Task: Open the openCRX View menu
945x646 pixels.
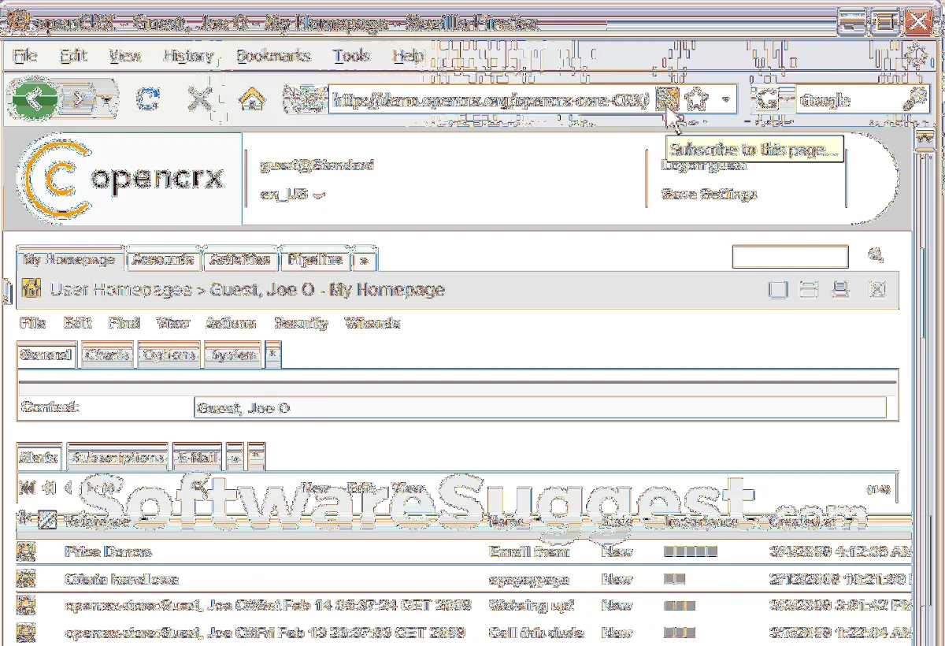Action: coord(173,323)
